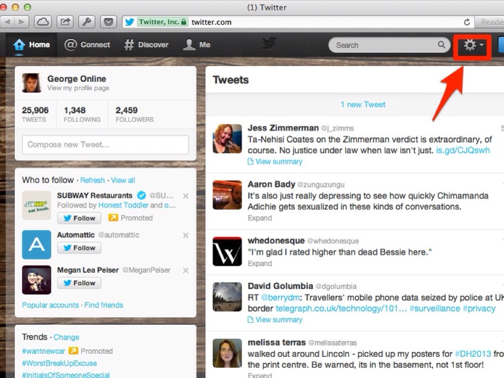This screenshot has height=378, width=504.
Task: Click the Share icon in Safari toolbar
Action: pos(65,22)
